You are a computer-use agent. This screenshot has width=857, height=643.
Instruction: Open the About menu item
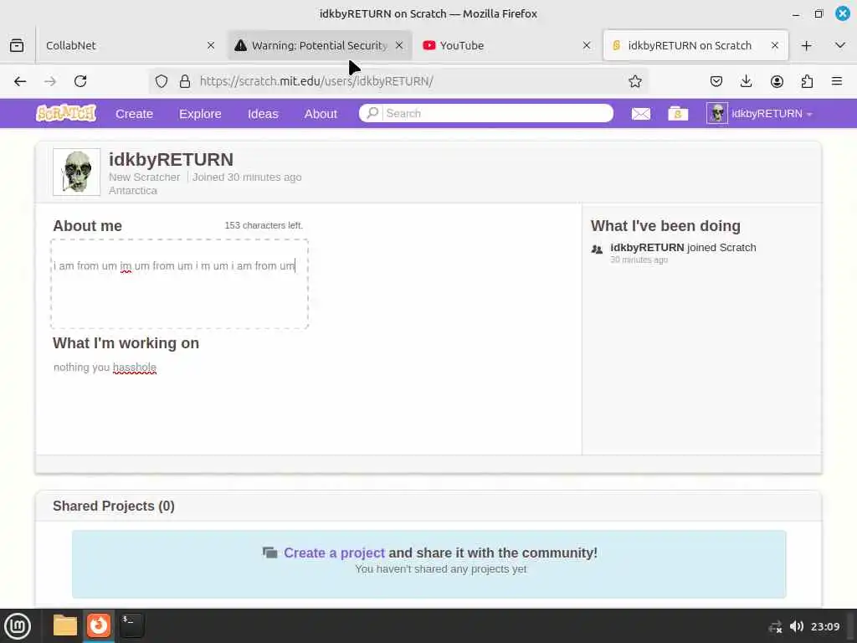pos(321,114)
